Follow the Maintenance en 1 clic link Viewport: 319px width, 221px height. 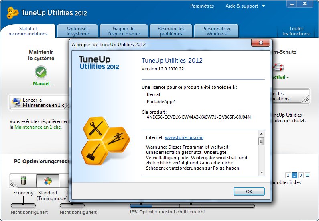37,127
